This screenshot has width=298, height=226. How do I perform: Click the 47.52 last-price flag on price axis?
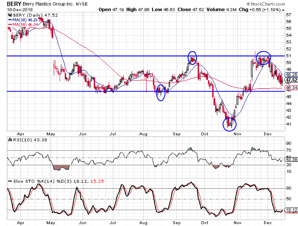coord(291,80)
